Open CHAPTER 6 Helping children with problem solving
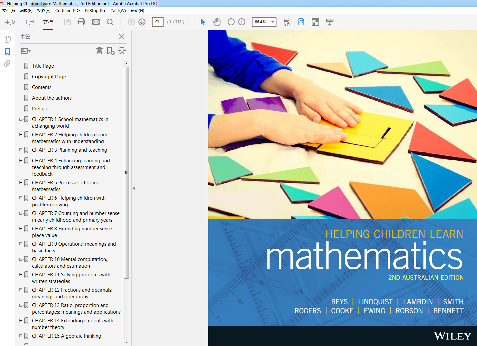The image size is (477, 346). point(69,201)
